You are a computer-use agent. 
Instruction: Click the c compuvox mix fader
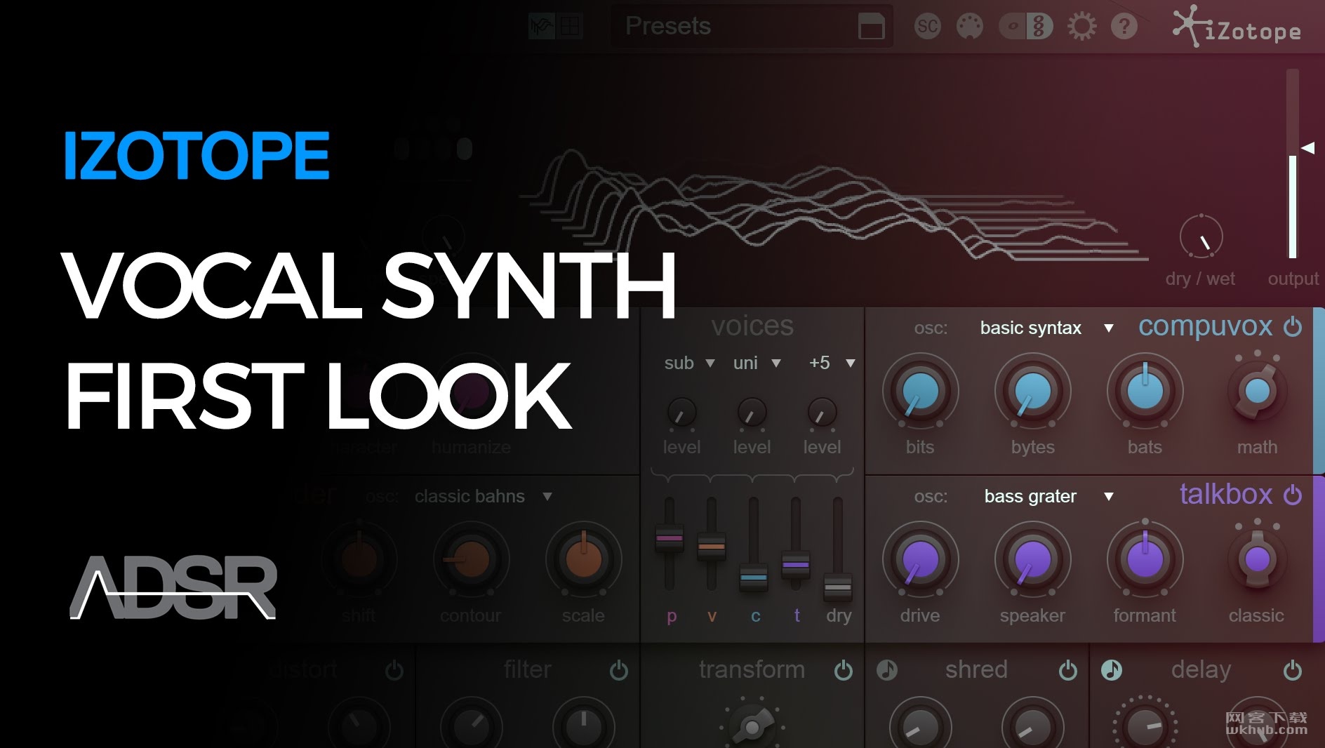point(754,577)
